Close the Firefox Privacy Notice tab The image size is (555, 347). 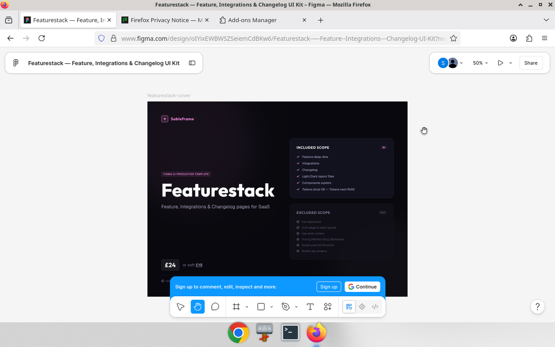pos(207,20)
